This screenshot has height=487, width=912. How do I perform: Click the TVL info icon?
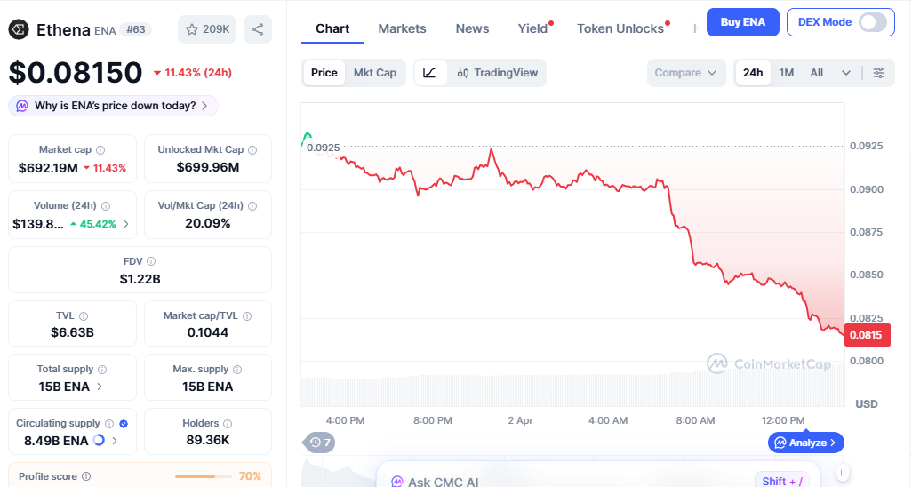click(x=84, y=316)
